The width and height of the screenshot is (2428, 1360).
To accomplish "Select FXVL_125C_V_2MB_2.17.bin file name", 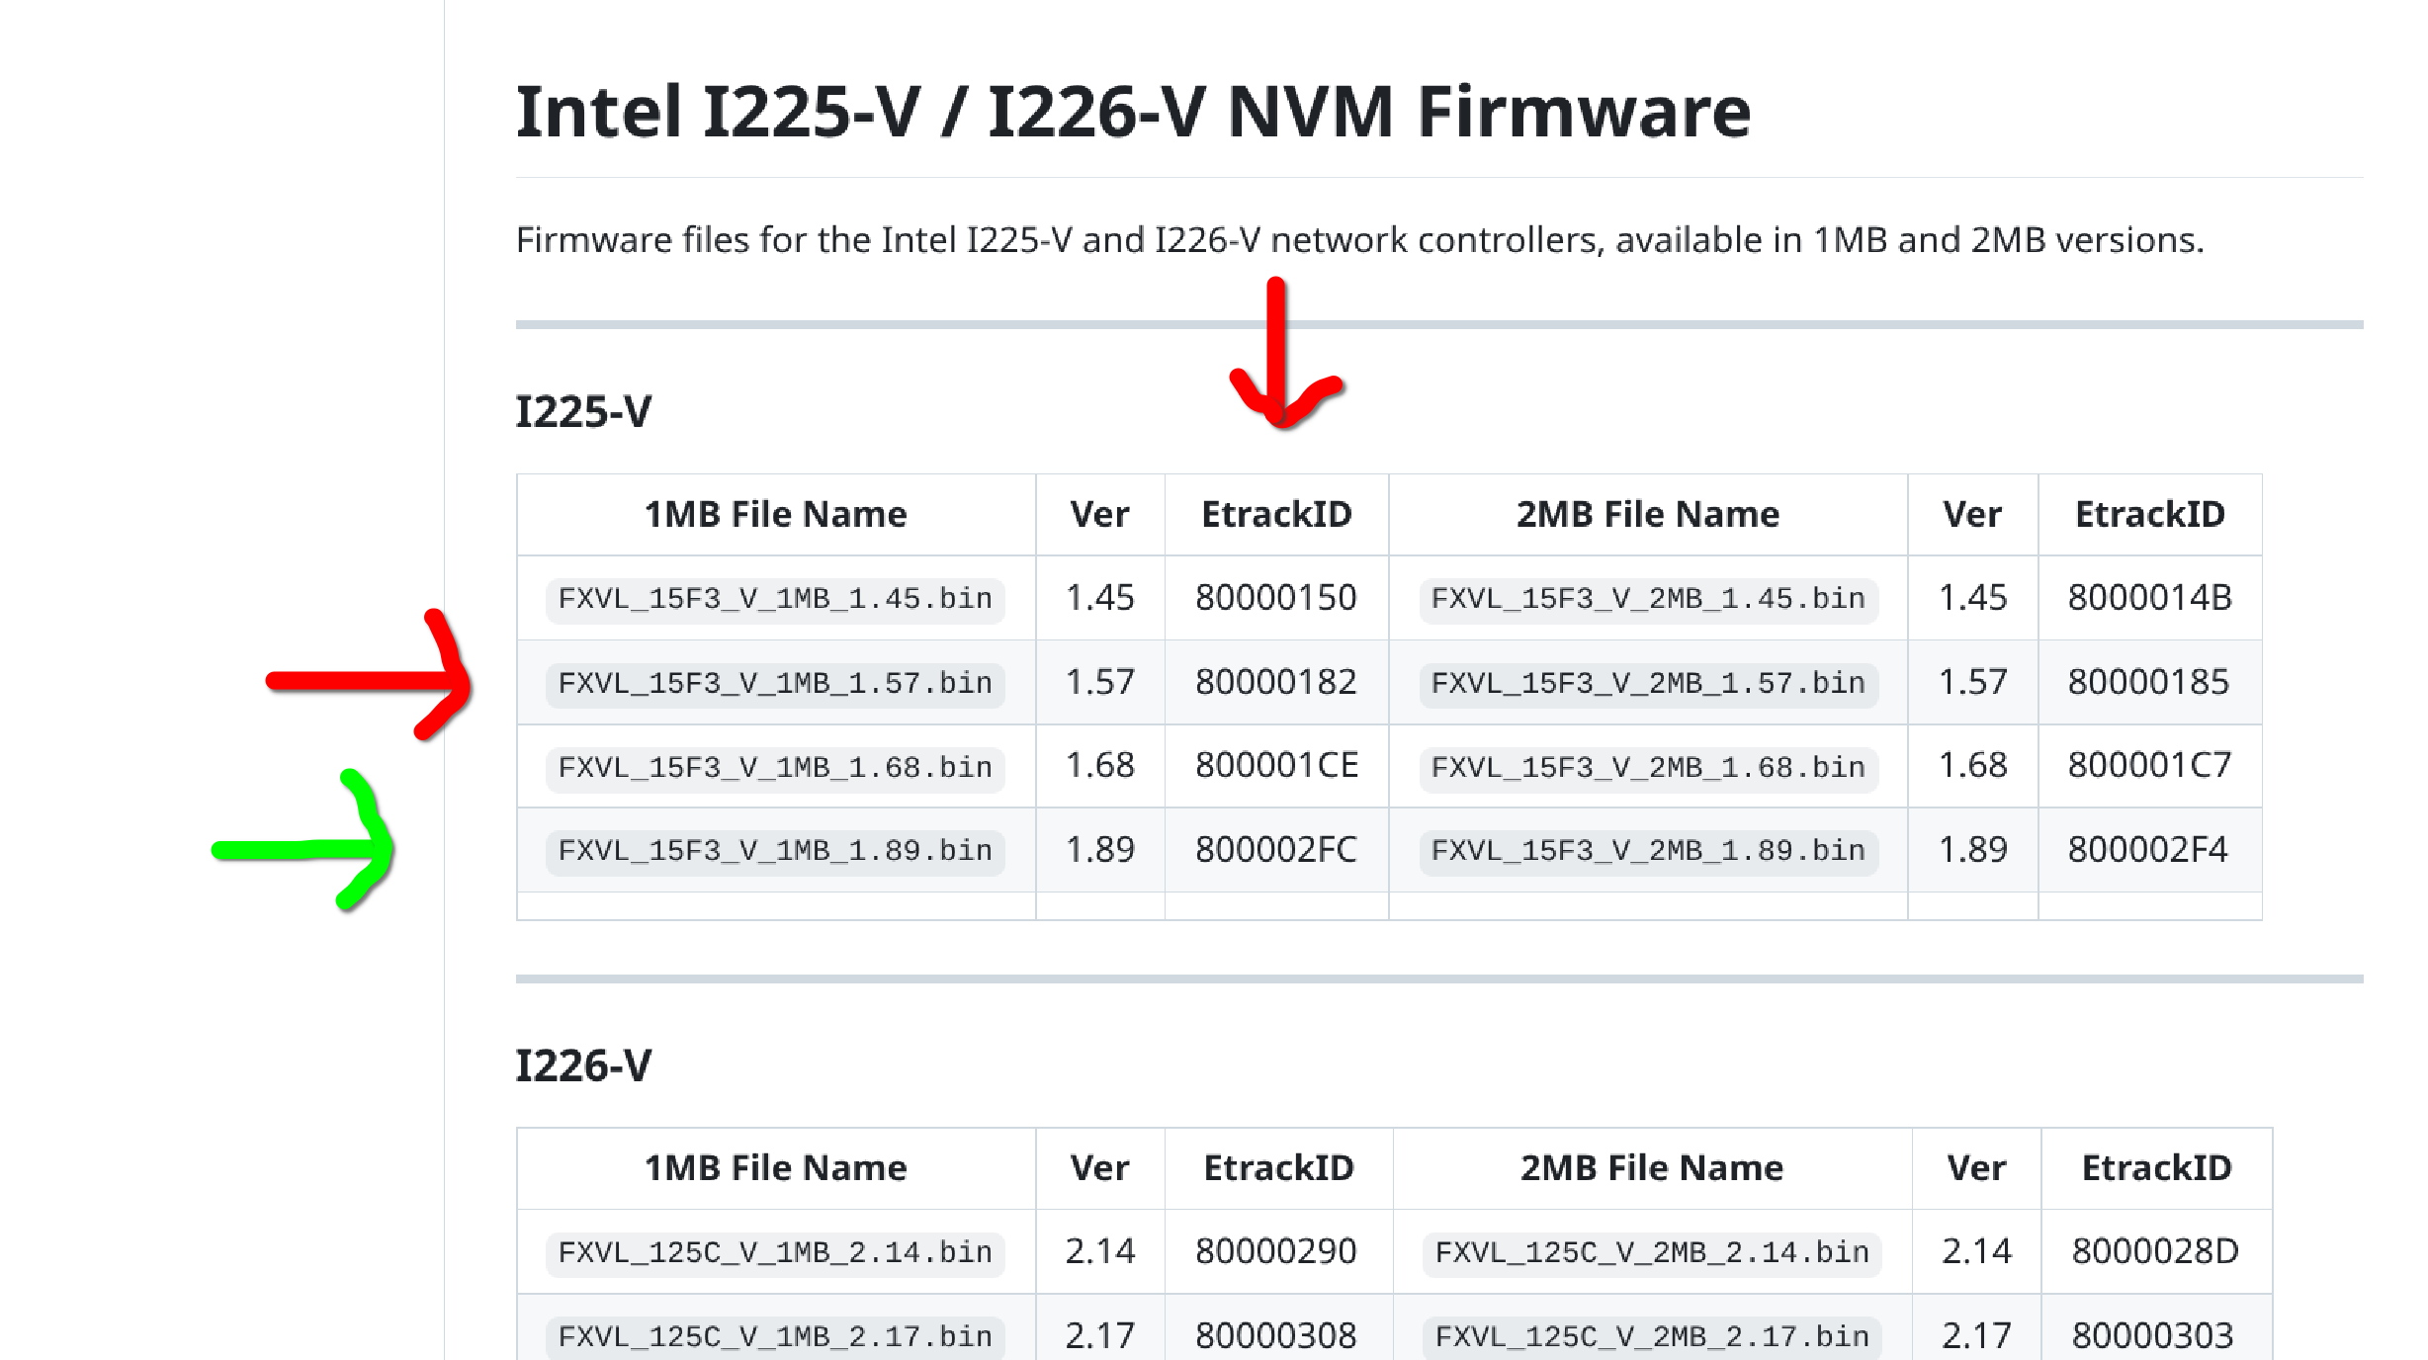I will (x=1651, y=1336).
